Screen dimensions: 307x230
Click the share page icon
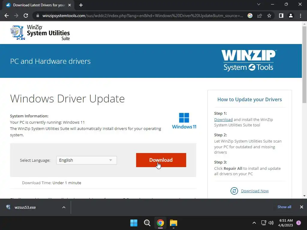pos(260,16)
